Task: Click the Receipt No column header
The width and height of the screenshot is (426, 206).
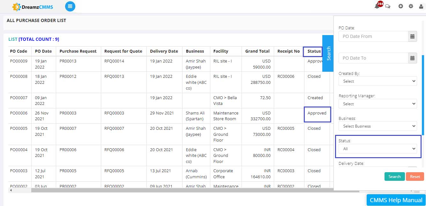Action: coord(288,51)
